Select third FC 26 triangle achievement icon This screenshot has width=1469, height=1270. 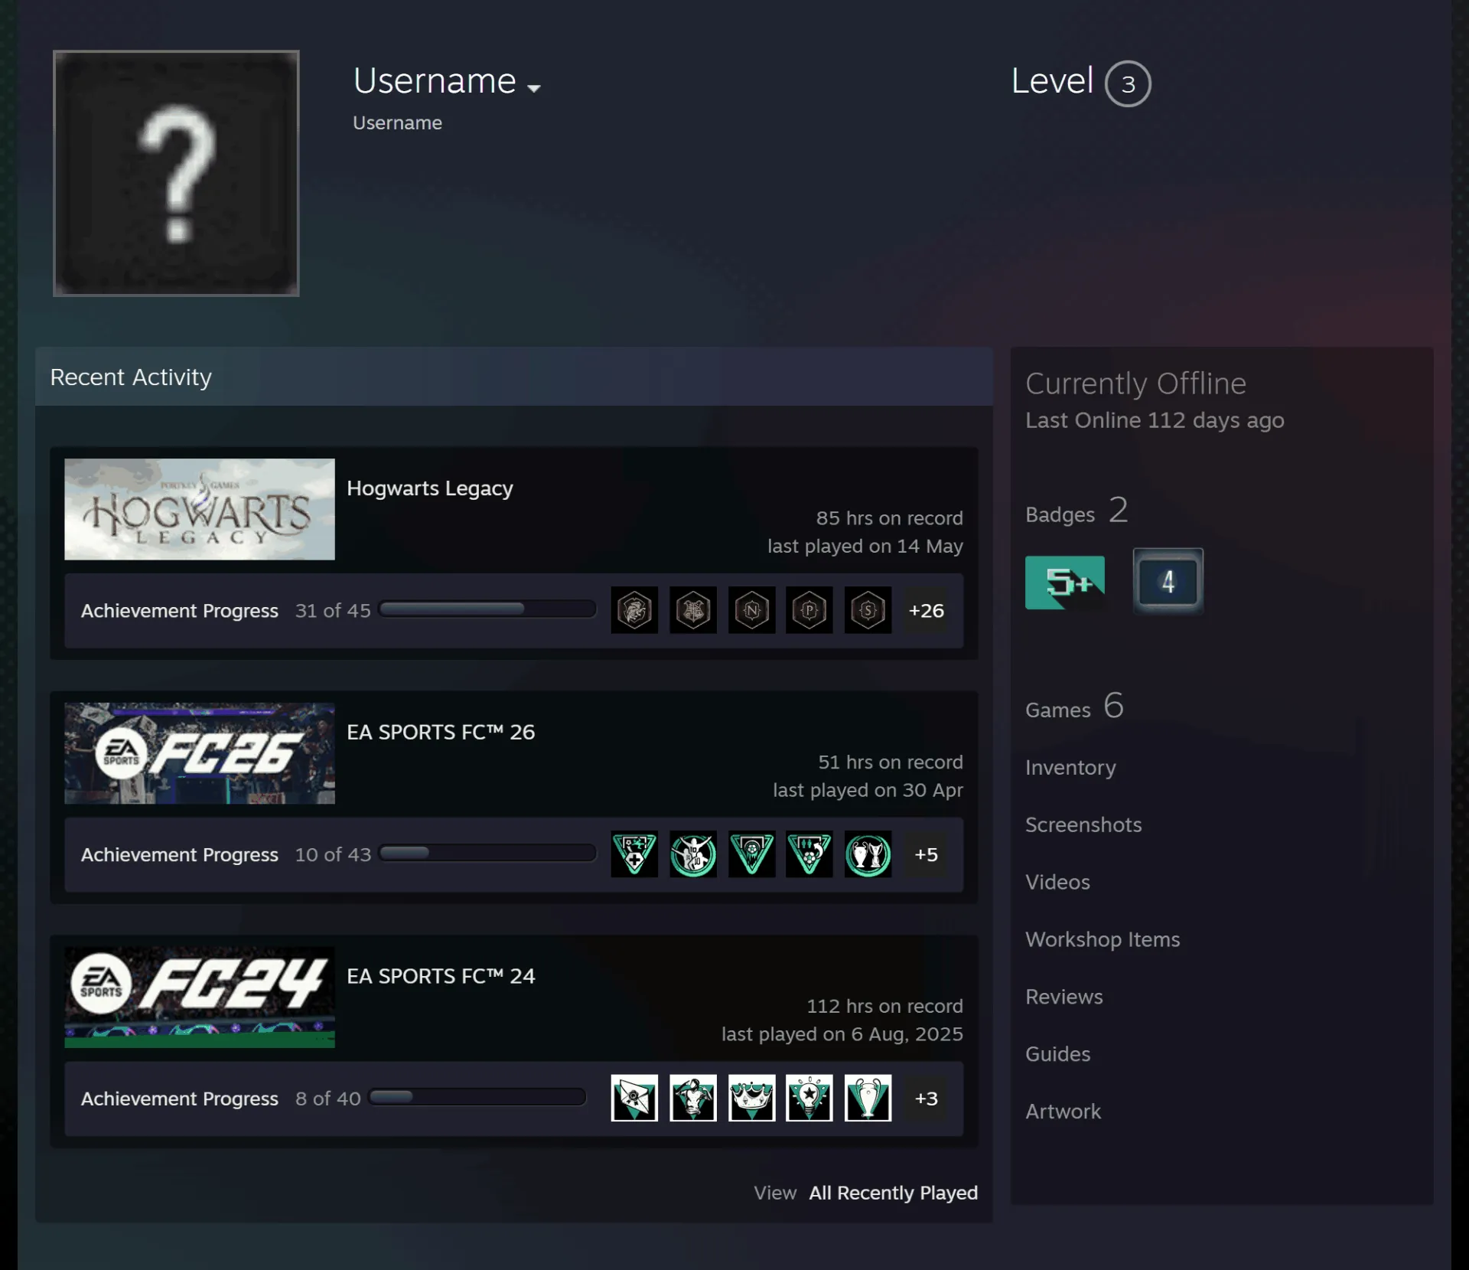[751, 854]
